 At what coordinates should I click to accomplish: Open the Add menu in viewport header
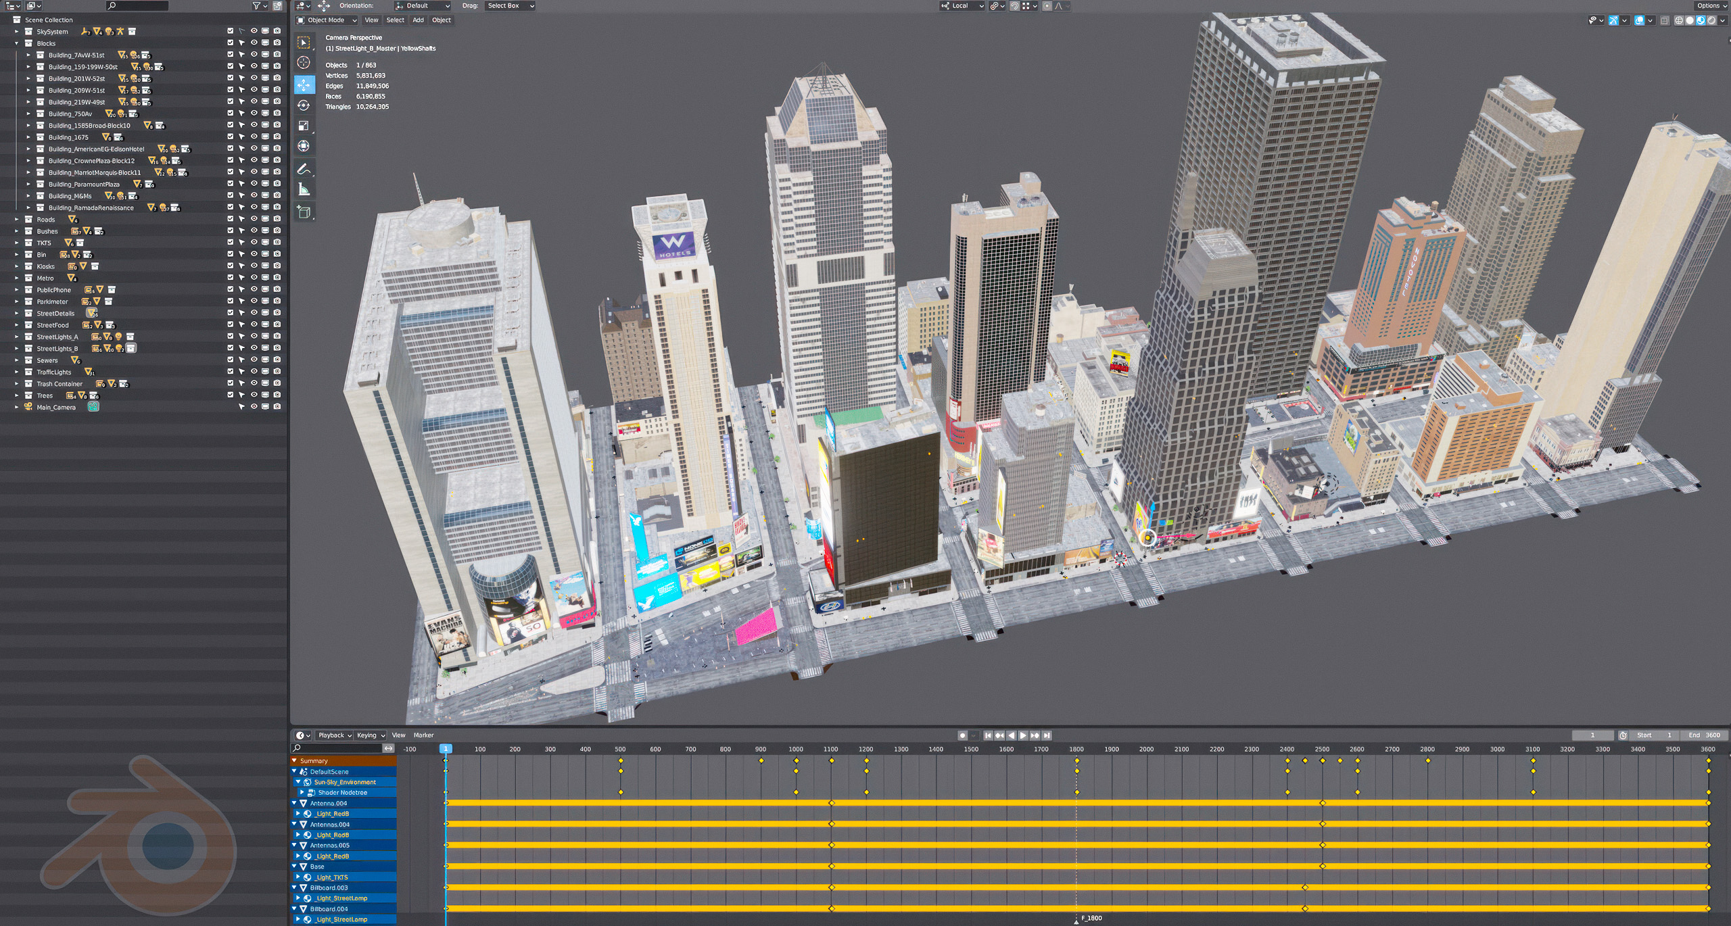419,20
